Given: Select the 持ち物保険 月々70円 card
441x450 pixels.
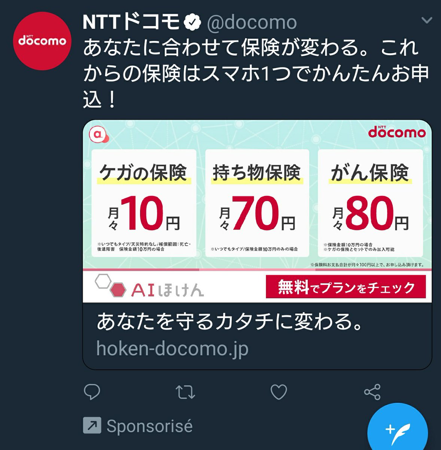Looking at the screenshot, I should click(x=257, y=203).
